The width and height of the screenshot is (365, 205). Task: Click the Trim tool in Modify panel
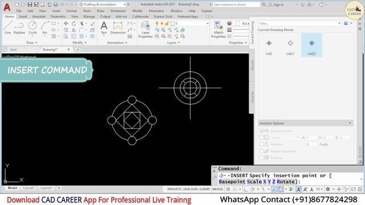(82, 23)
